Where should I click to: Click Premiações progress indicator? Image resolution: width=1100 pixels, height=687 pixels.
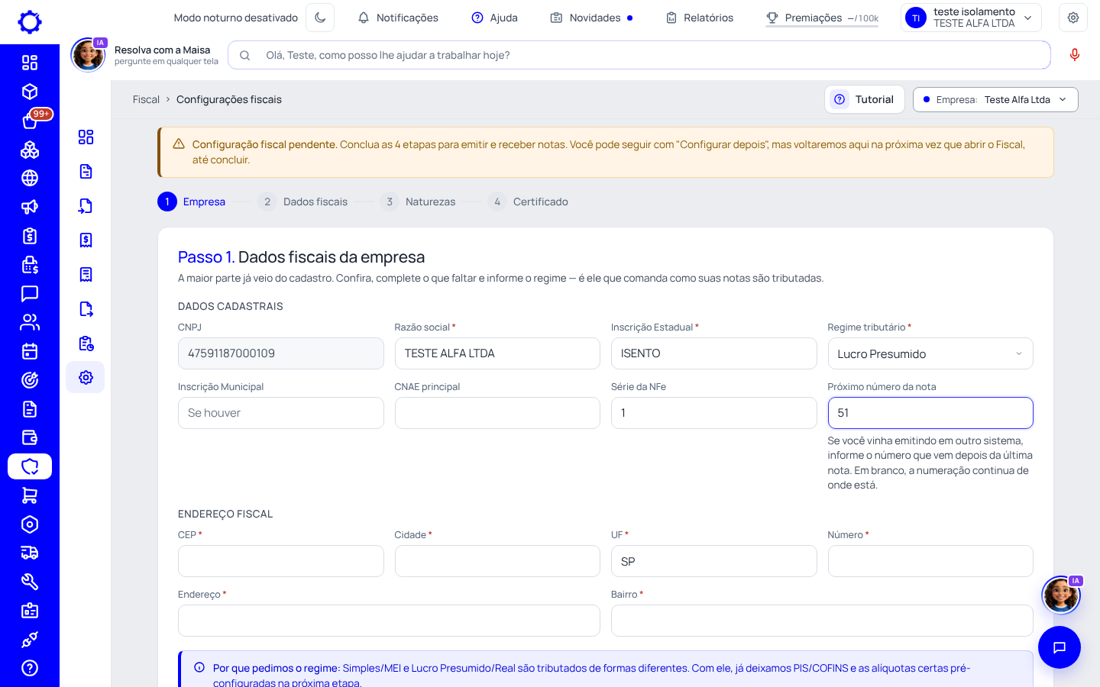(822, 18)
